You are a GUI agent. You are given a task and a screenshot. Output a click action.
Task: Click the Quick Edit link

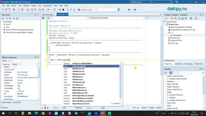click(17, 102)
